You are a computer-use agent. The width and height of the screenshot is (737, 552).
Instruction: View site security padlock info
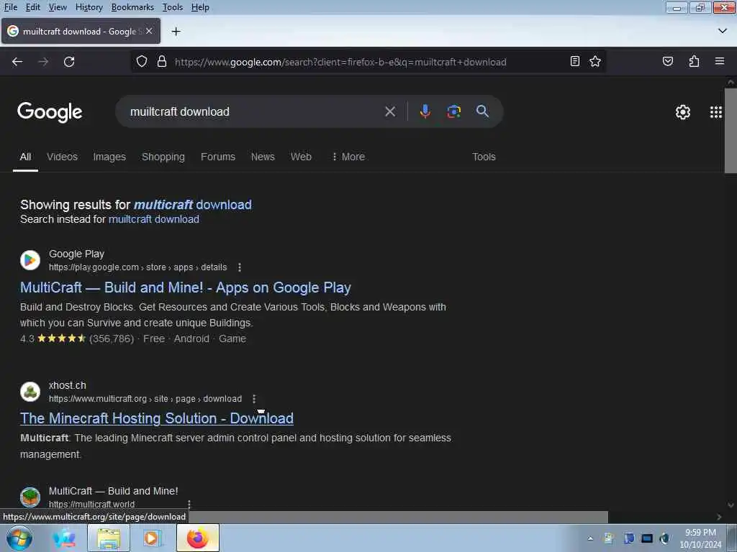162,62
